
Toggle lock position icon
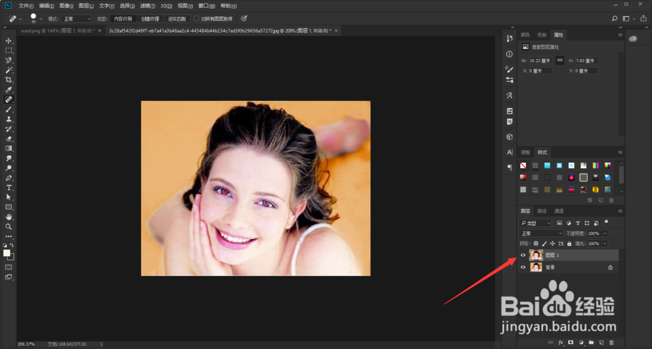(553, 244)
